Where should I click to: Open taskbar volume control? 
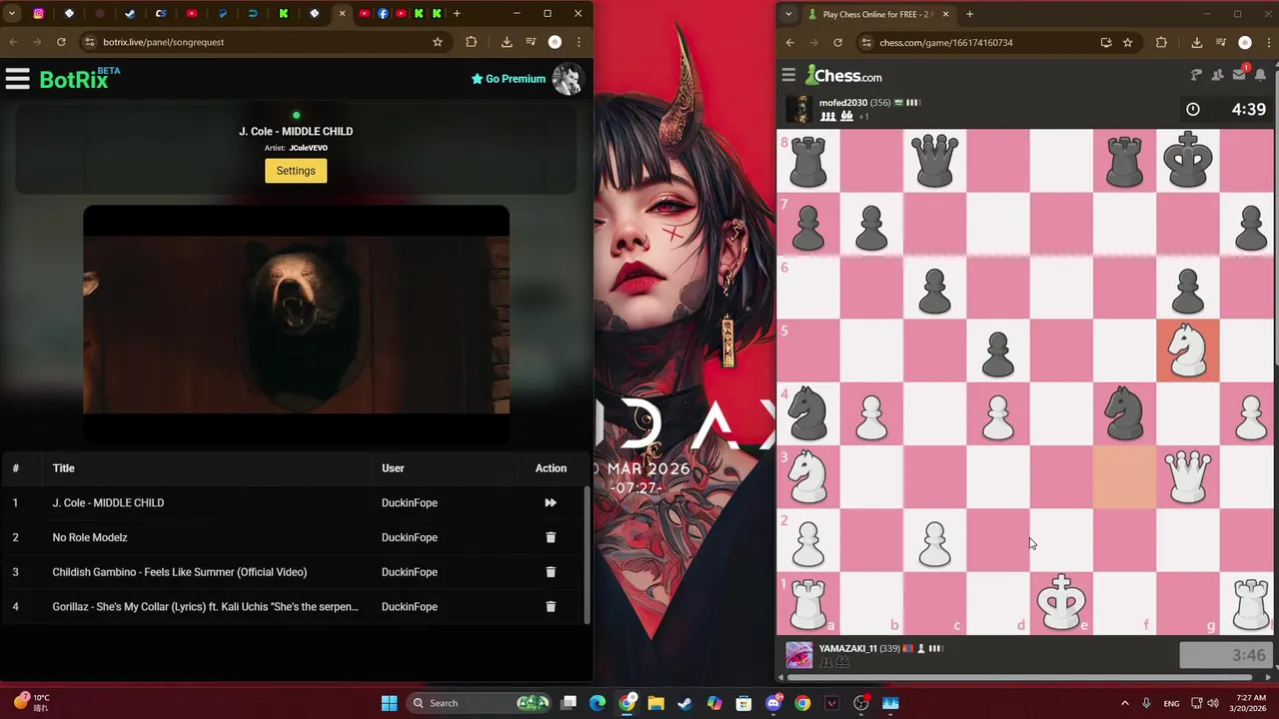tap(1212, 703)
